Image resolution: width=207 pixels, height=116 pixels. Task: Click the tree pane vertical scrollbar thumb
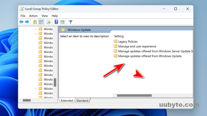(x=55, y=82)
